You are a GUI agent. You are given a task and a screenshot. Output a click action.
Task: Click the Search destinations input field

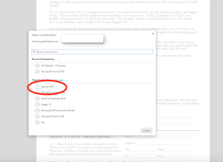pos(93,52)
